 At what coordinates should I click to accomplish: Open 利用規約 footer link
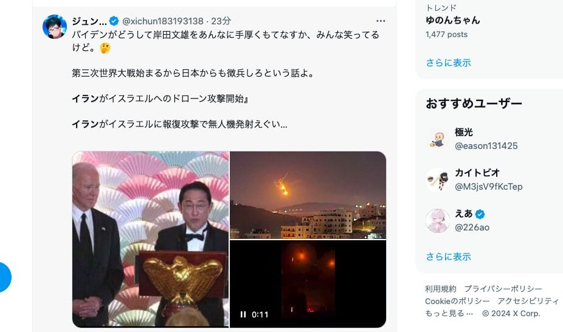pos(441,289)
